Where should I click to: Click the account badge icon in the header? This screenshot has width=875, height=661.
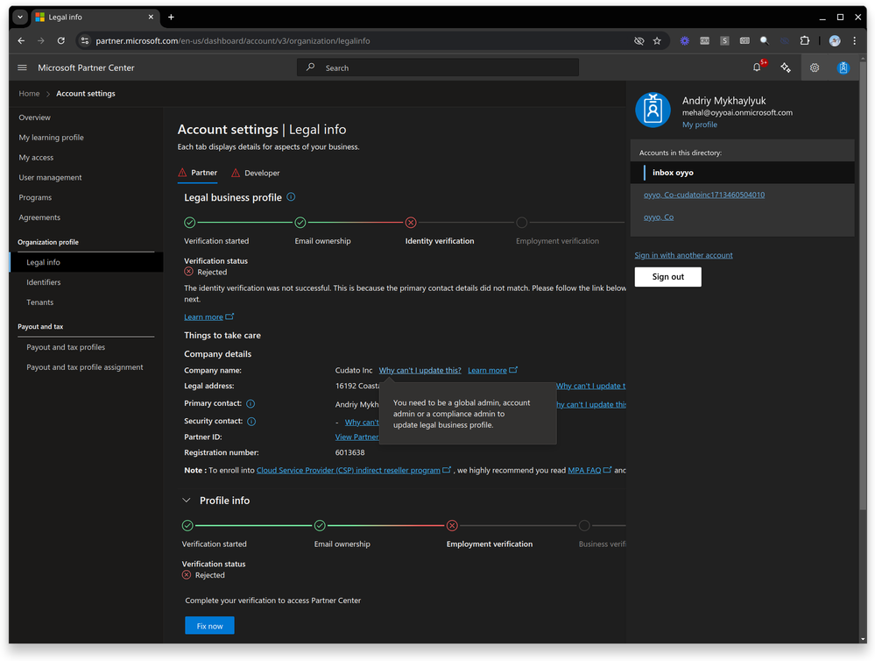coord(843,68)
